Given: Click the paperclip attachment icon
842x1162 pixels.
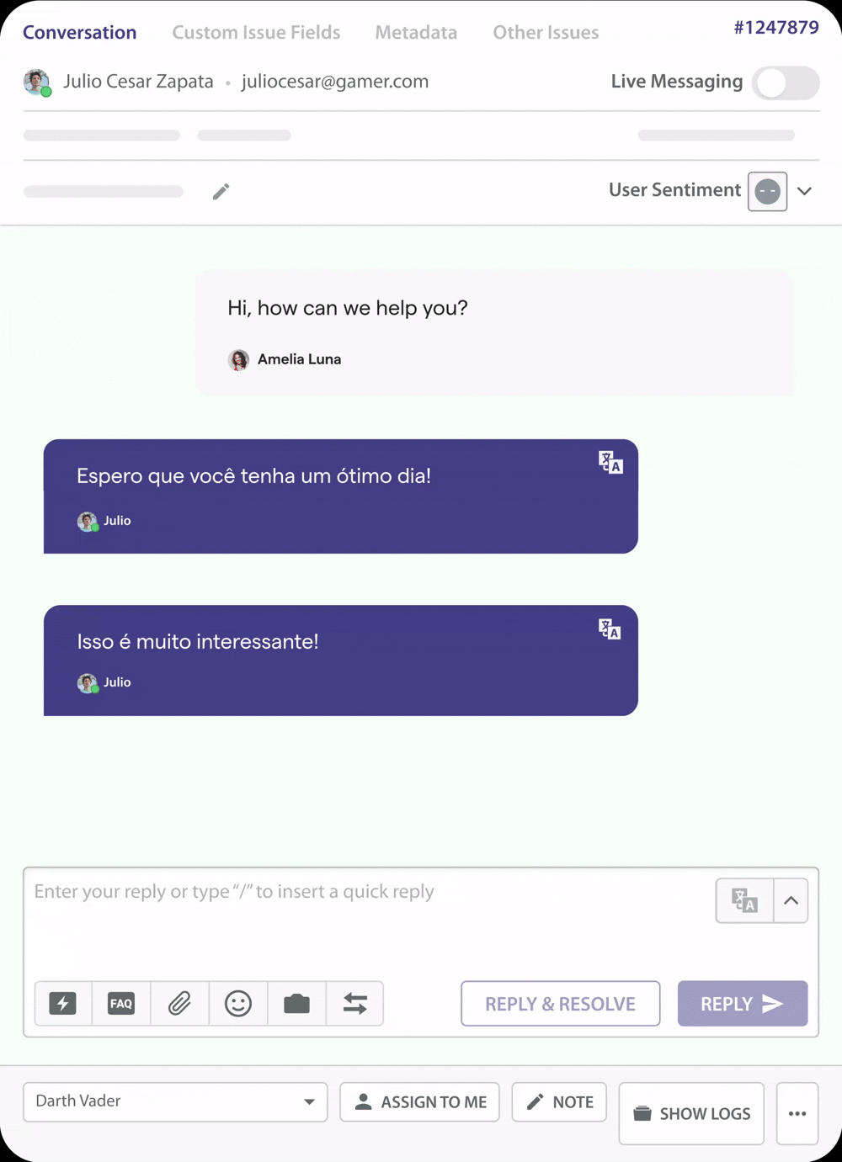Looking at the screenshot, I should (179, 1003).
